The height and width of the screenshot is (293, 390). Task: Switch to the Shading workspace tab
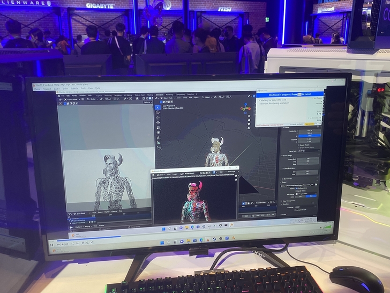[150, 95]
